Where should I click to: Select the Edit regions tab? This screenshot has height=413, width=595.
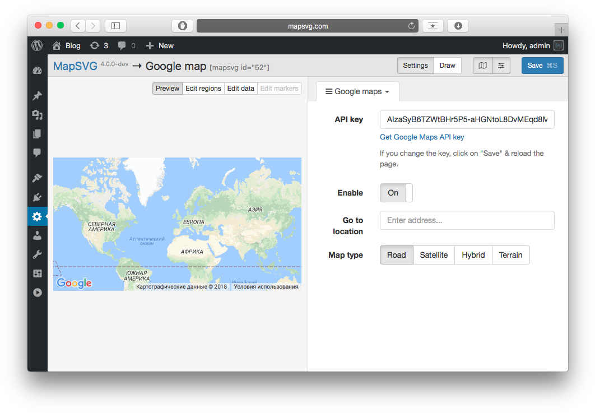(x=203, y=89)
